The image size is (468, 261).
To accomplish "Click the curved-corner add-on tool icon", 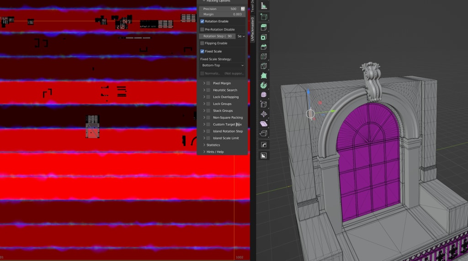I will tap(264, 145).
